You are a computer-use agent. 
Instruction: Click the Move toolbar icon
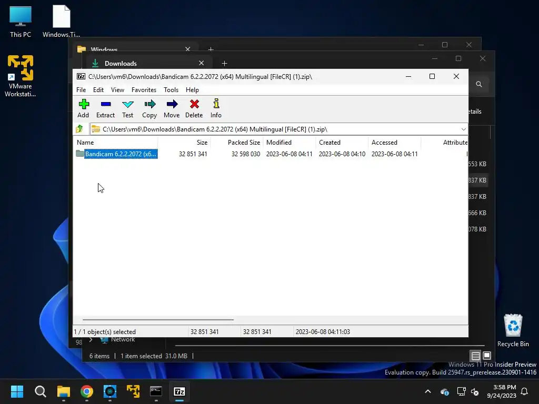tap(172, 108)
